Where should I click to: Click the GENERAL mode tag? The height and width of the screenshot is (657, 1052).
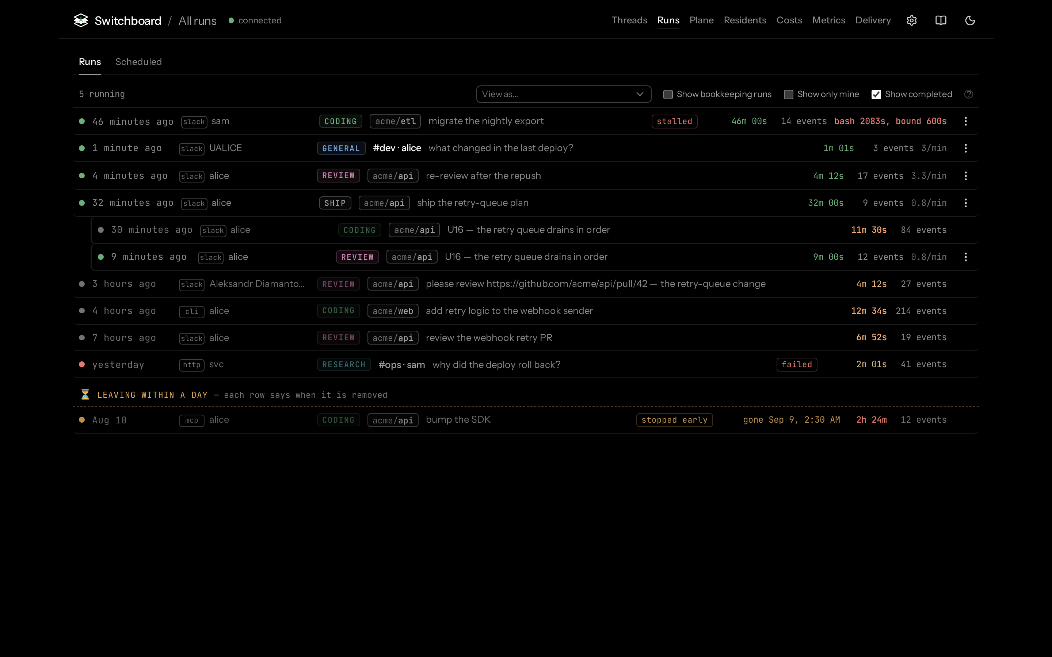pos(341,148)
